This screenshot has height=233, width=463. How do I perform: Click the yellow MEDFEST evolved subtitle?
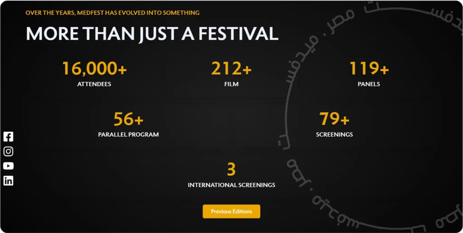tap(112, 13)
